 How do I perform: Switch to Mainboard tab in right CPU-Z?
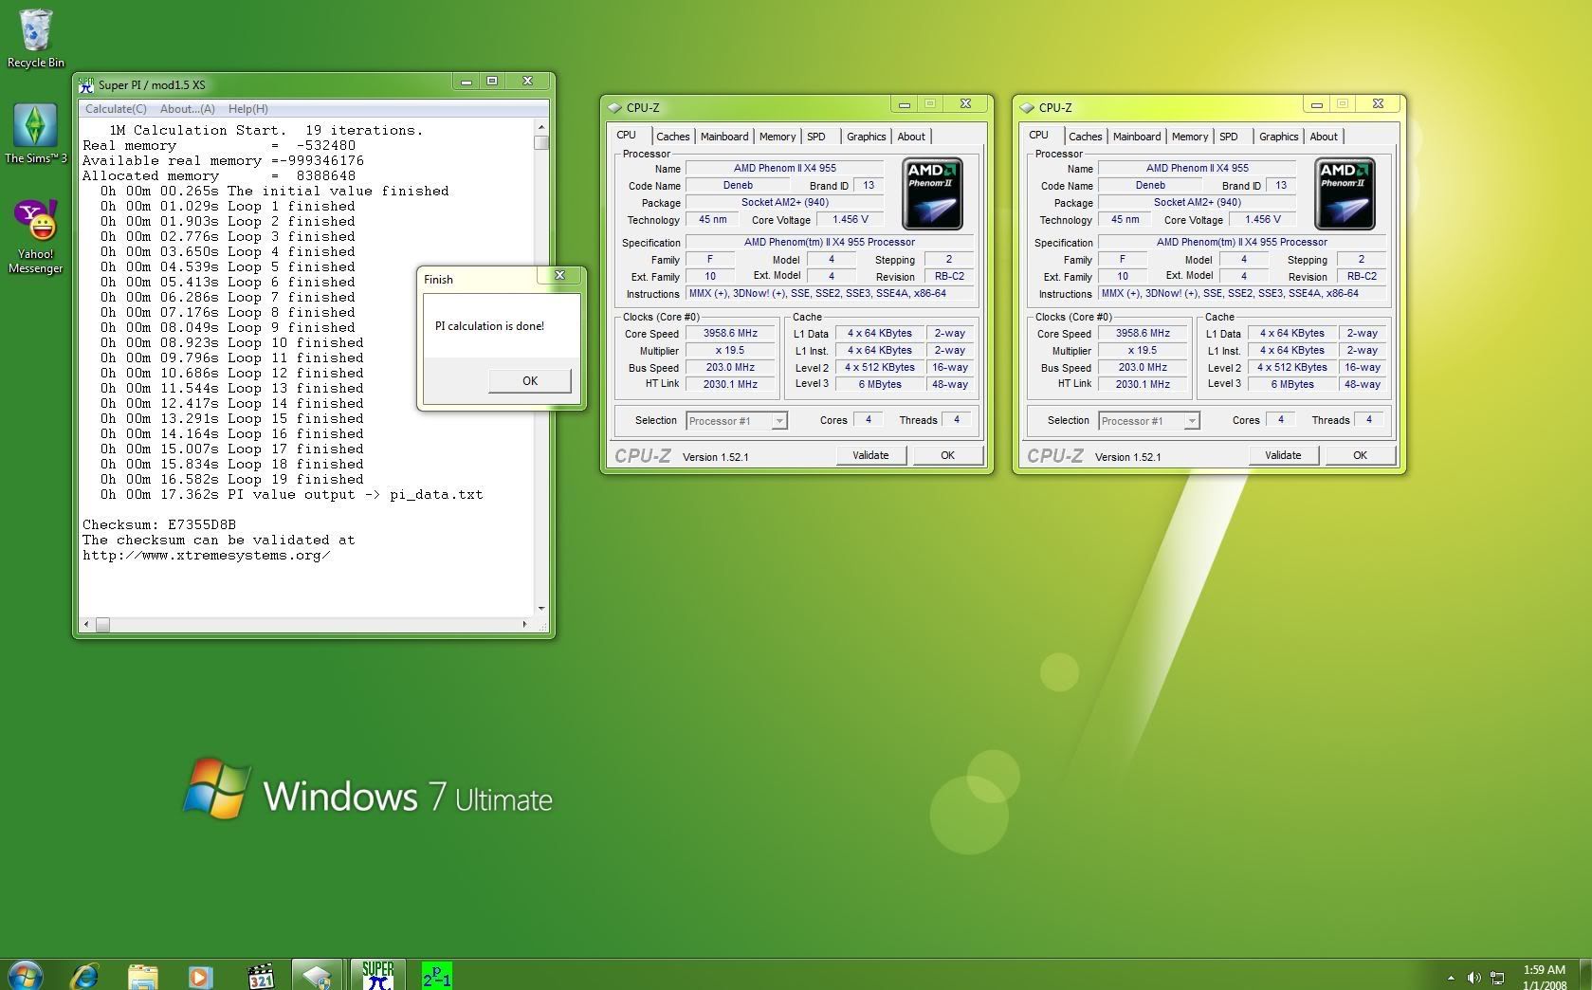click(1137, 137)
